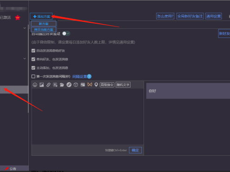230x172 pixels.
Task: Attach a file with folder icon
Action: (62, 85)
